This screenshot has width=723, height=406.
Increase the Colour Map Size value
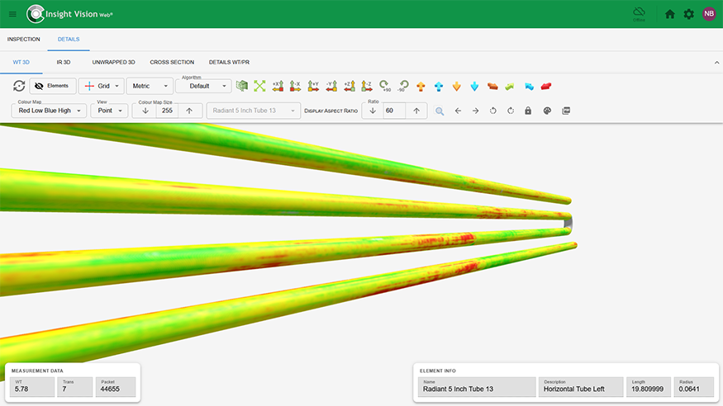(x=189, y=111)
